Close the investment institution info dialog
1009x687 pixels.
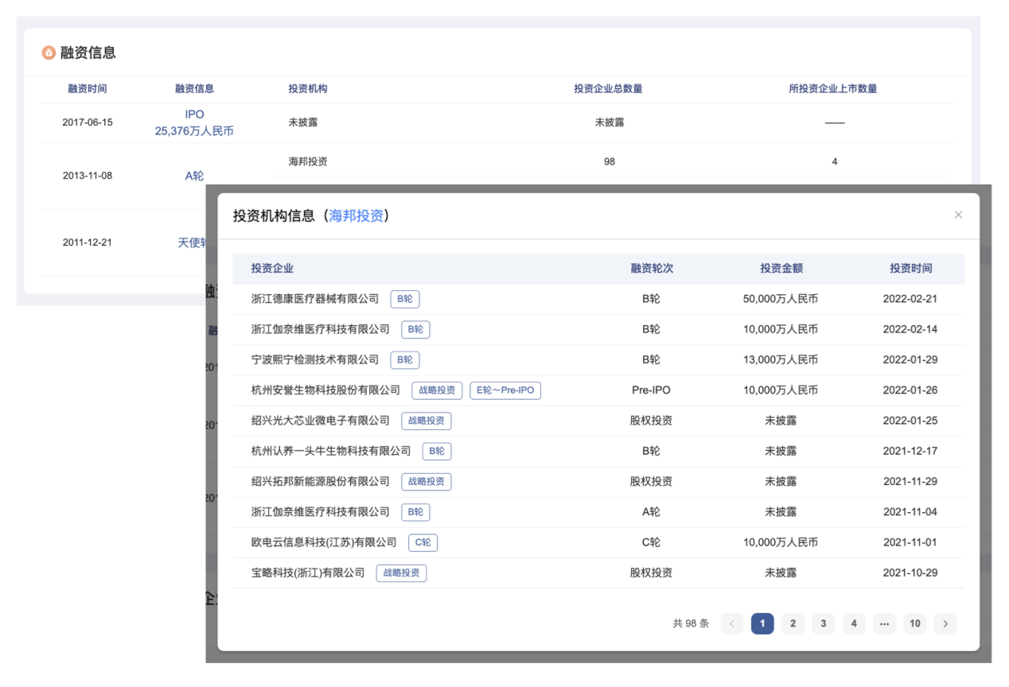[x=958, y=215]
